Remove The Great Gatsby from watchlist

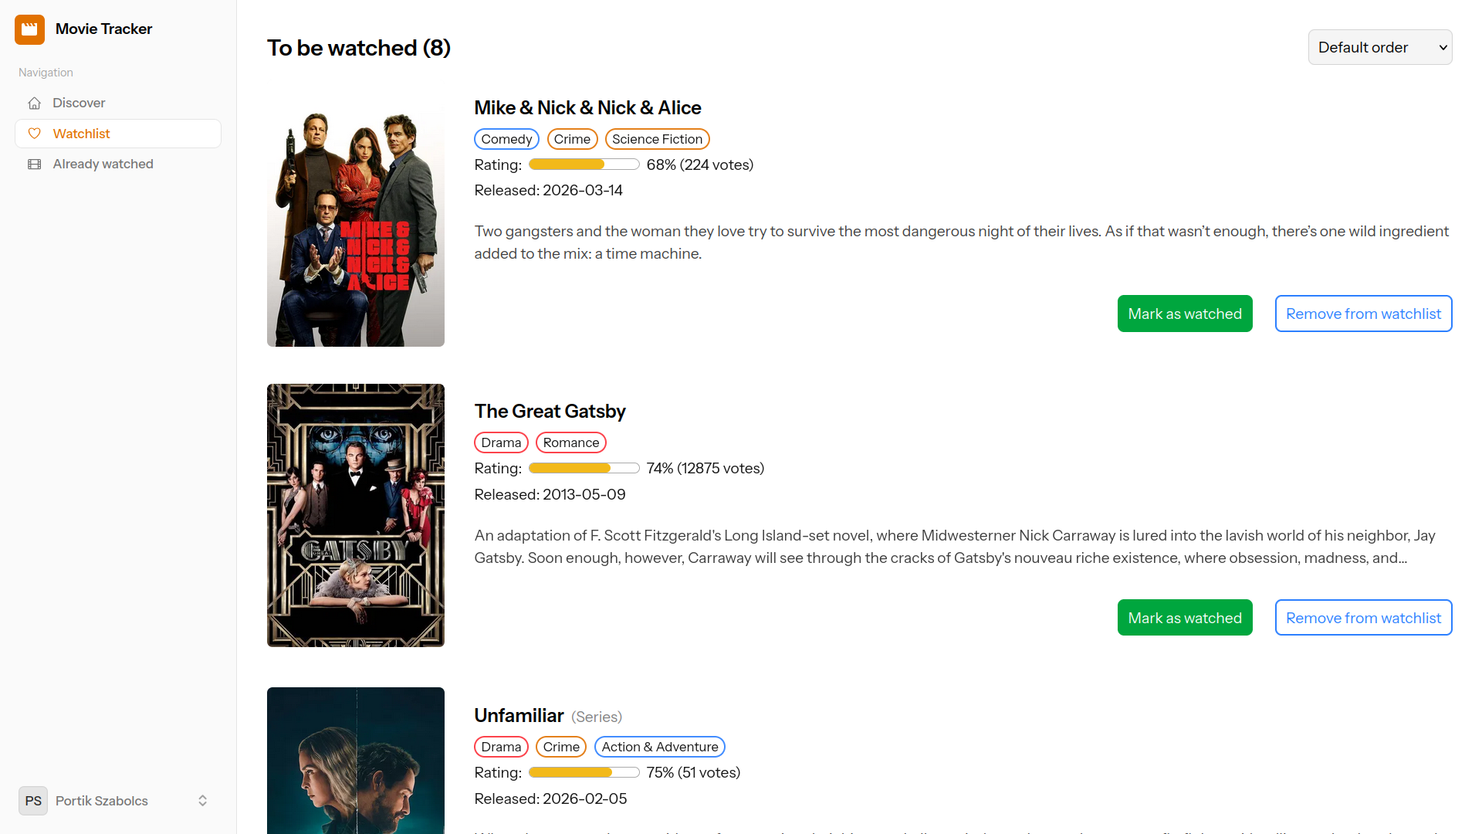1362,618
